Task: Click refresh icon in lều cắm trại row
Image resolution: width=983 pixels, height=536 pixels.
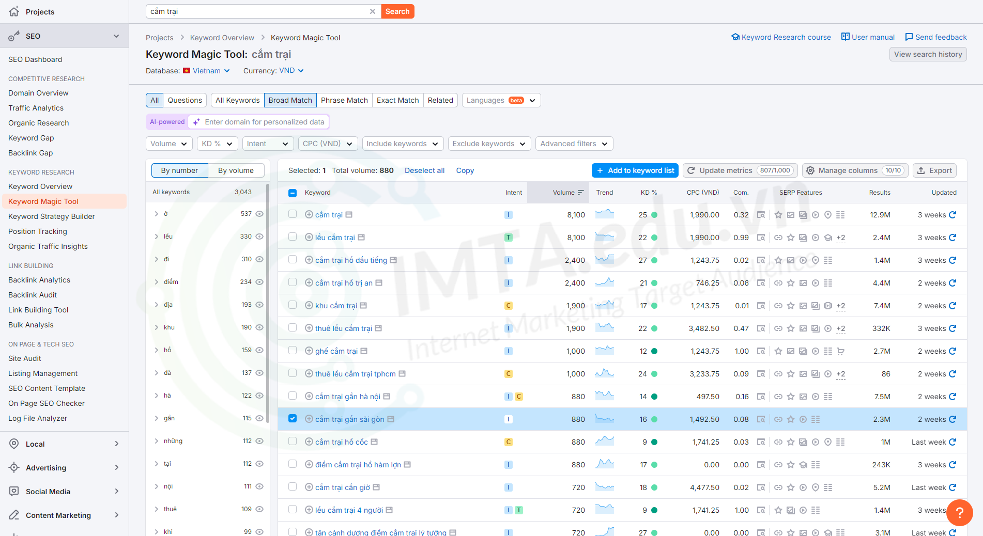Action: coord(953,238)
